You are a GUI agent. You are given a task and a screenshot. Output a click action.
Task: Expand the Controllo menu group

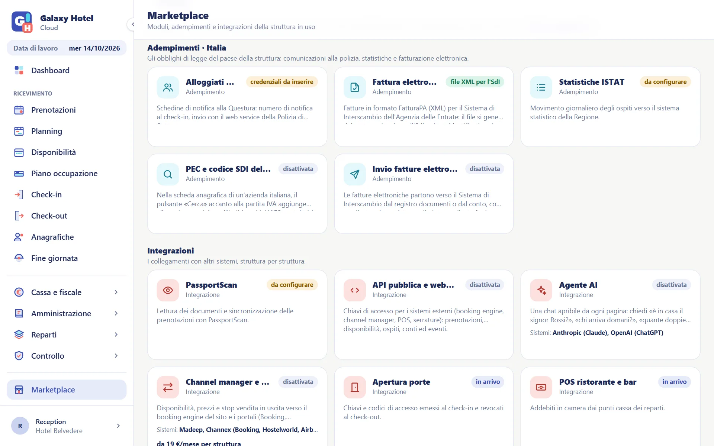pyautogui.click(x=67, y=356)
